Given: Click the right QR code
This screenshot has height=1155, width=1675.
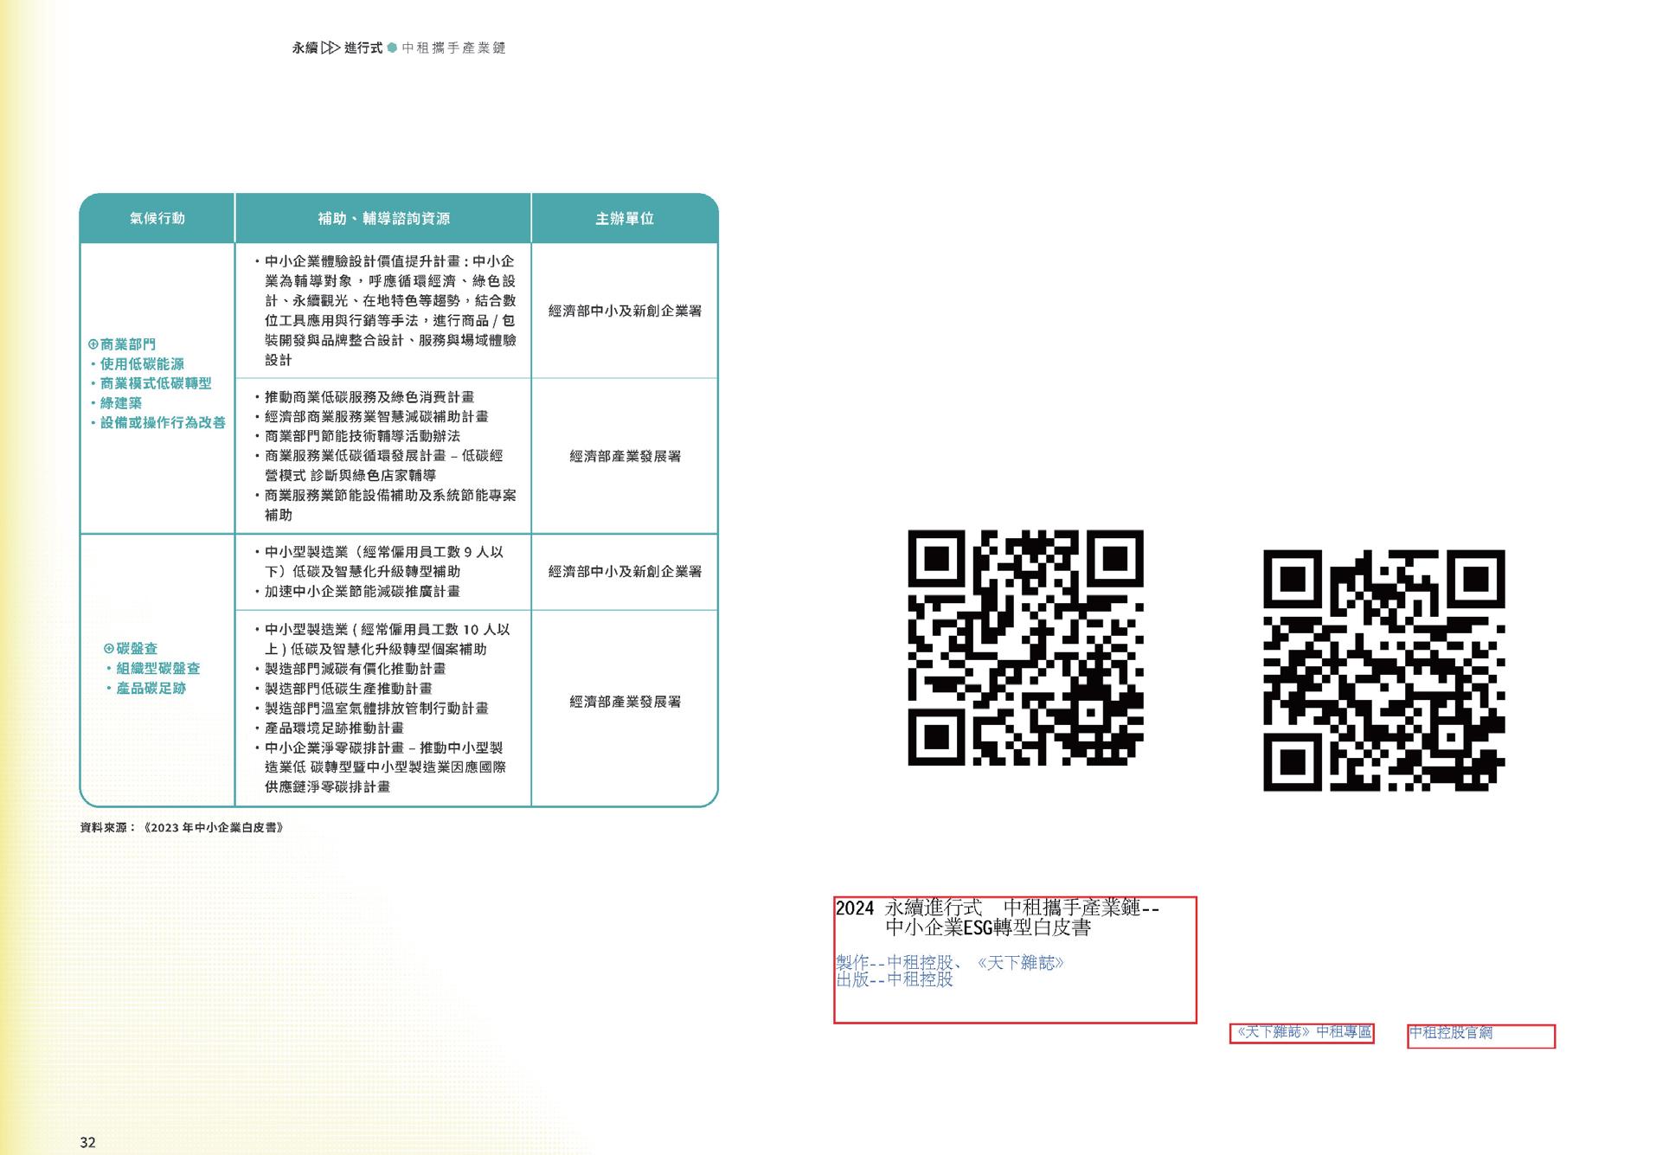Looking at the screenshot, I should coord(1383,670).
